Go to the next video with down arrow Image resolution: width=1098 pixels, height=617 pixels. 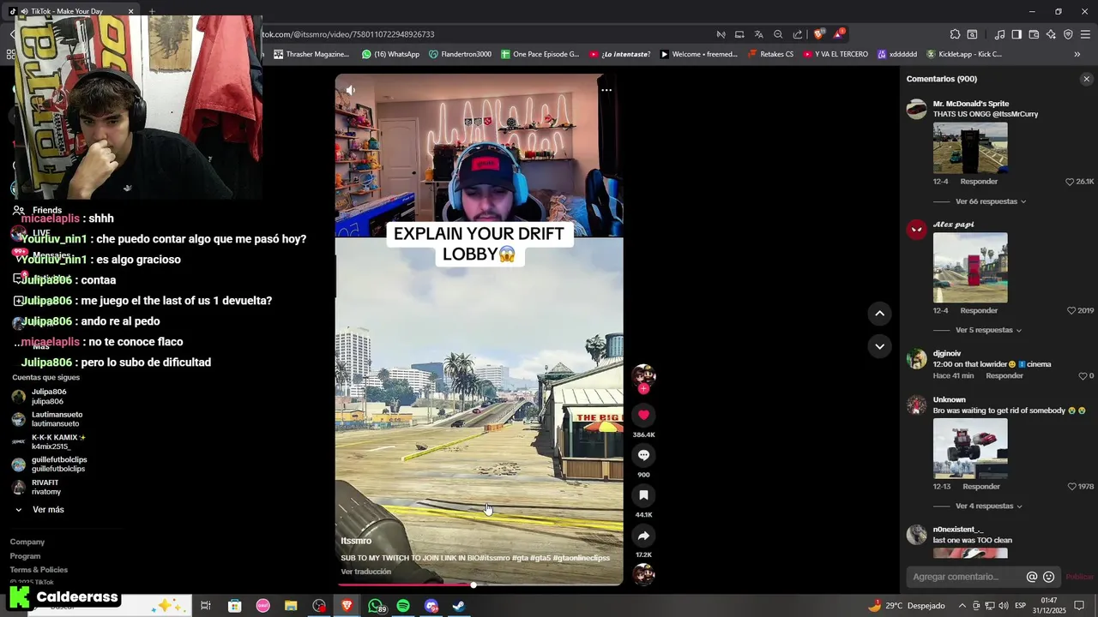point(879,346)
